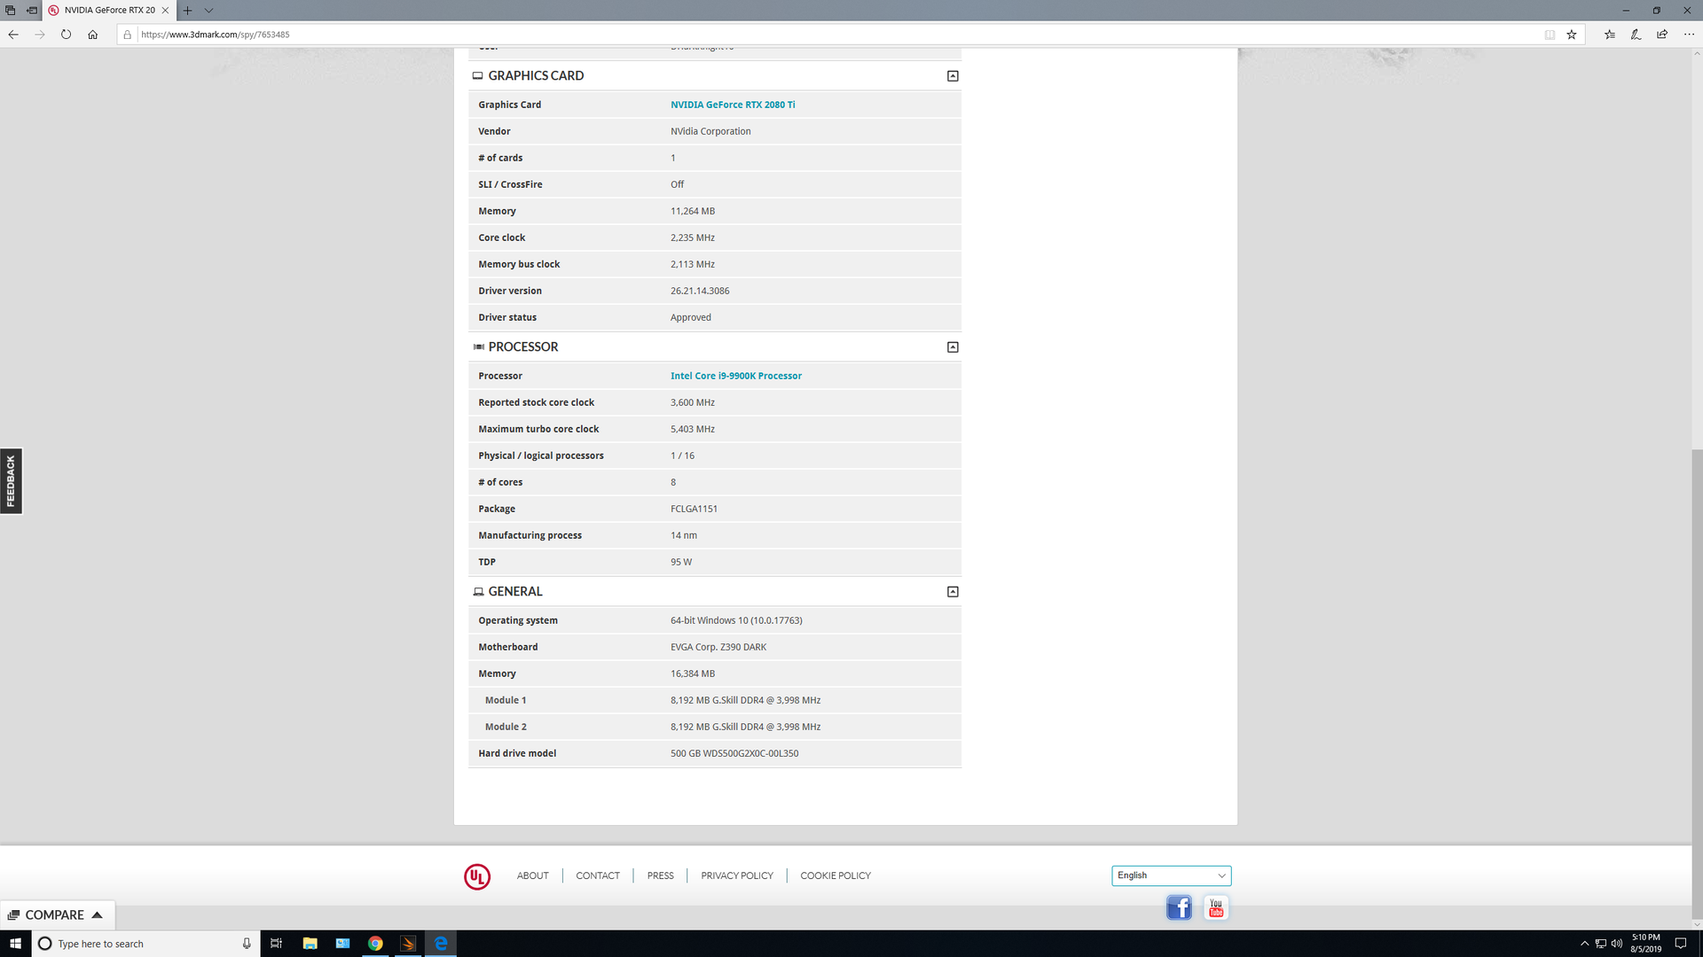Open the Action Center notifications
1703x957 pixels.
coord(1681,944)
